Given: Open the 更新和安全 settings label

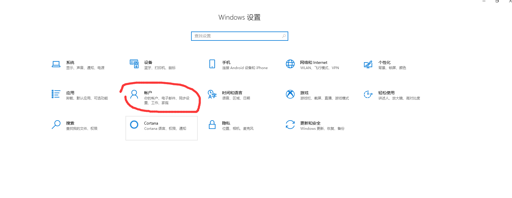Looking at the screenshot, I should [x=310, y=123].
